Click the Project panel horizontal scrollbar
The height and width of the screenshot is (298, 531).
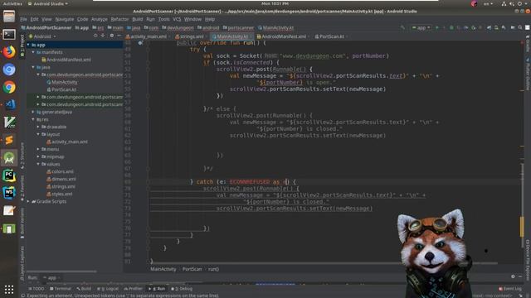click(61, 271)
